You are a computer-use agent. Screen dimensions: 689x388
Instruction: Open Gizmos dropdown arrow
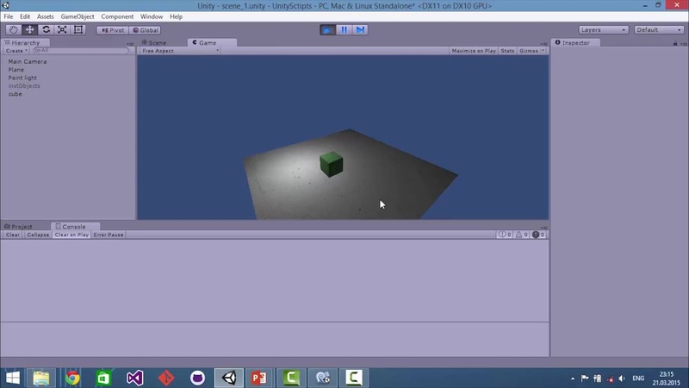tap(543, 51)
